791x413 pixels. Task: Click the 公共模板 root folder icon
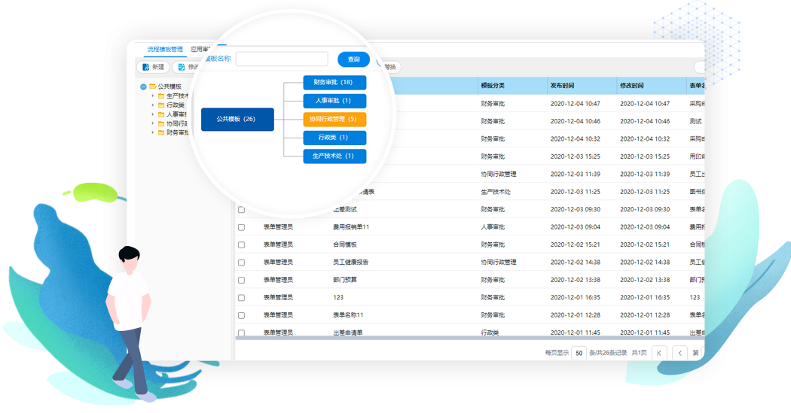[x=152, y=87]
